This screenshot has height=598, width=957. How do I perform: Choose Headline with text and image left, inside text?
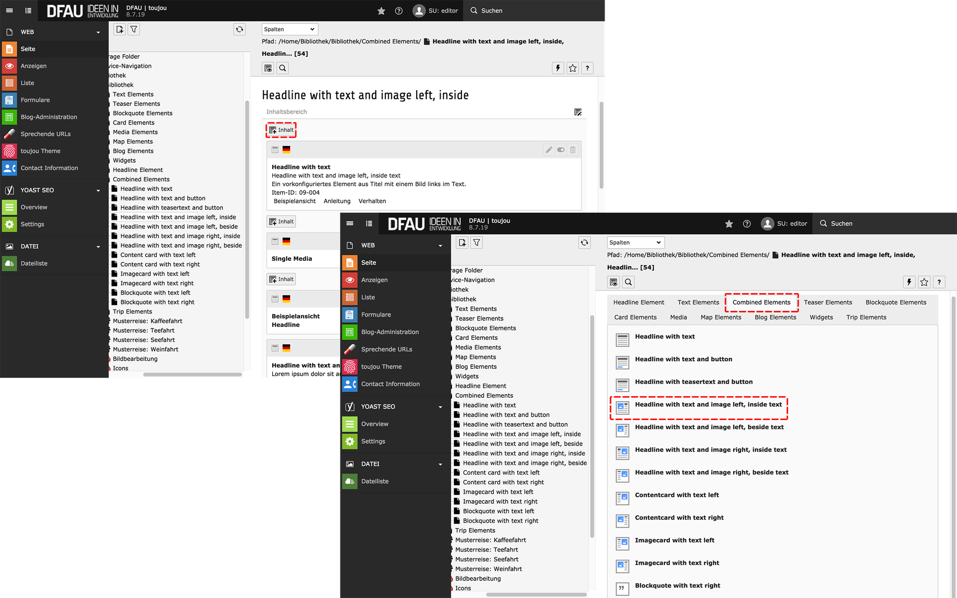tap(708, 405)
